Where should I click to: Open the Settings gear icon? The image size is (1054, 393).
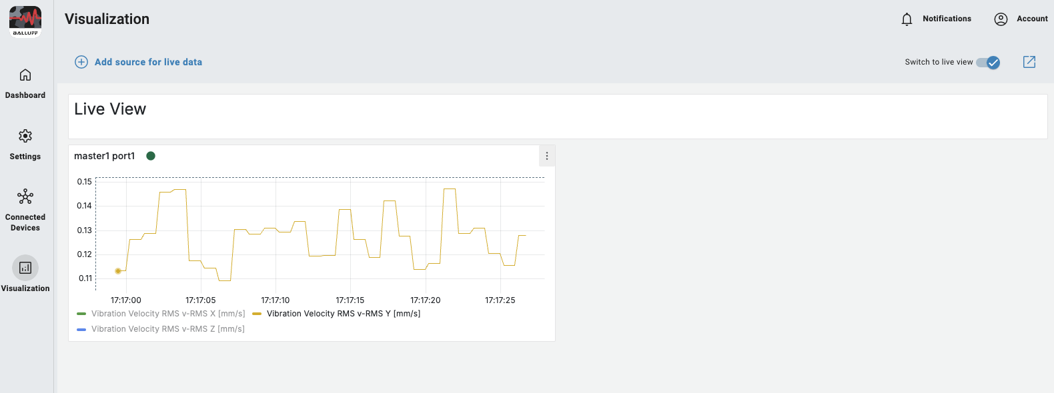click(x=25, y=136)
